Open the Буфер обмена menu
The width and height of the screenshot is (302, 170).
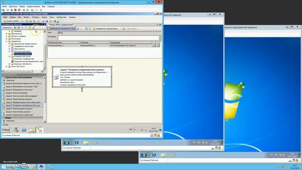coord(34,6)
